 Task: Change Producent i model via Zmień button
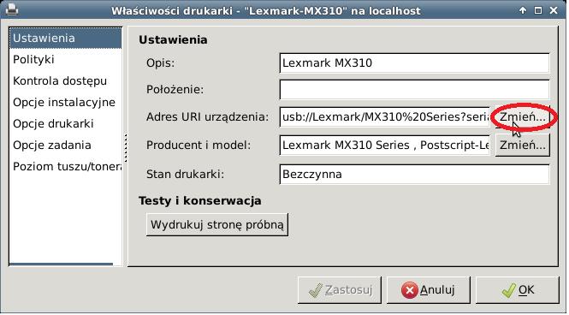point(523,146)
